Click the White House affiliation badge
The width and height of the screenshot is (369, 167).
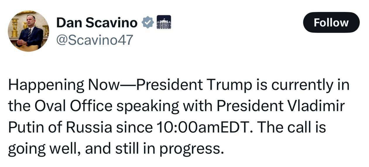(x=164, y=22)
